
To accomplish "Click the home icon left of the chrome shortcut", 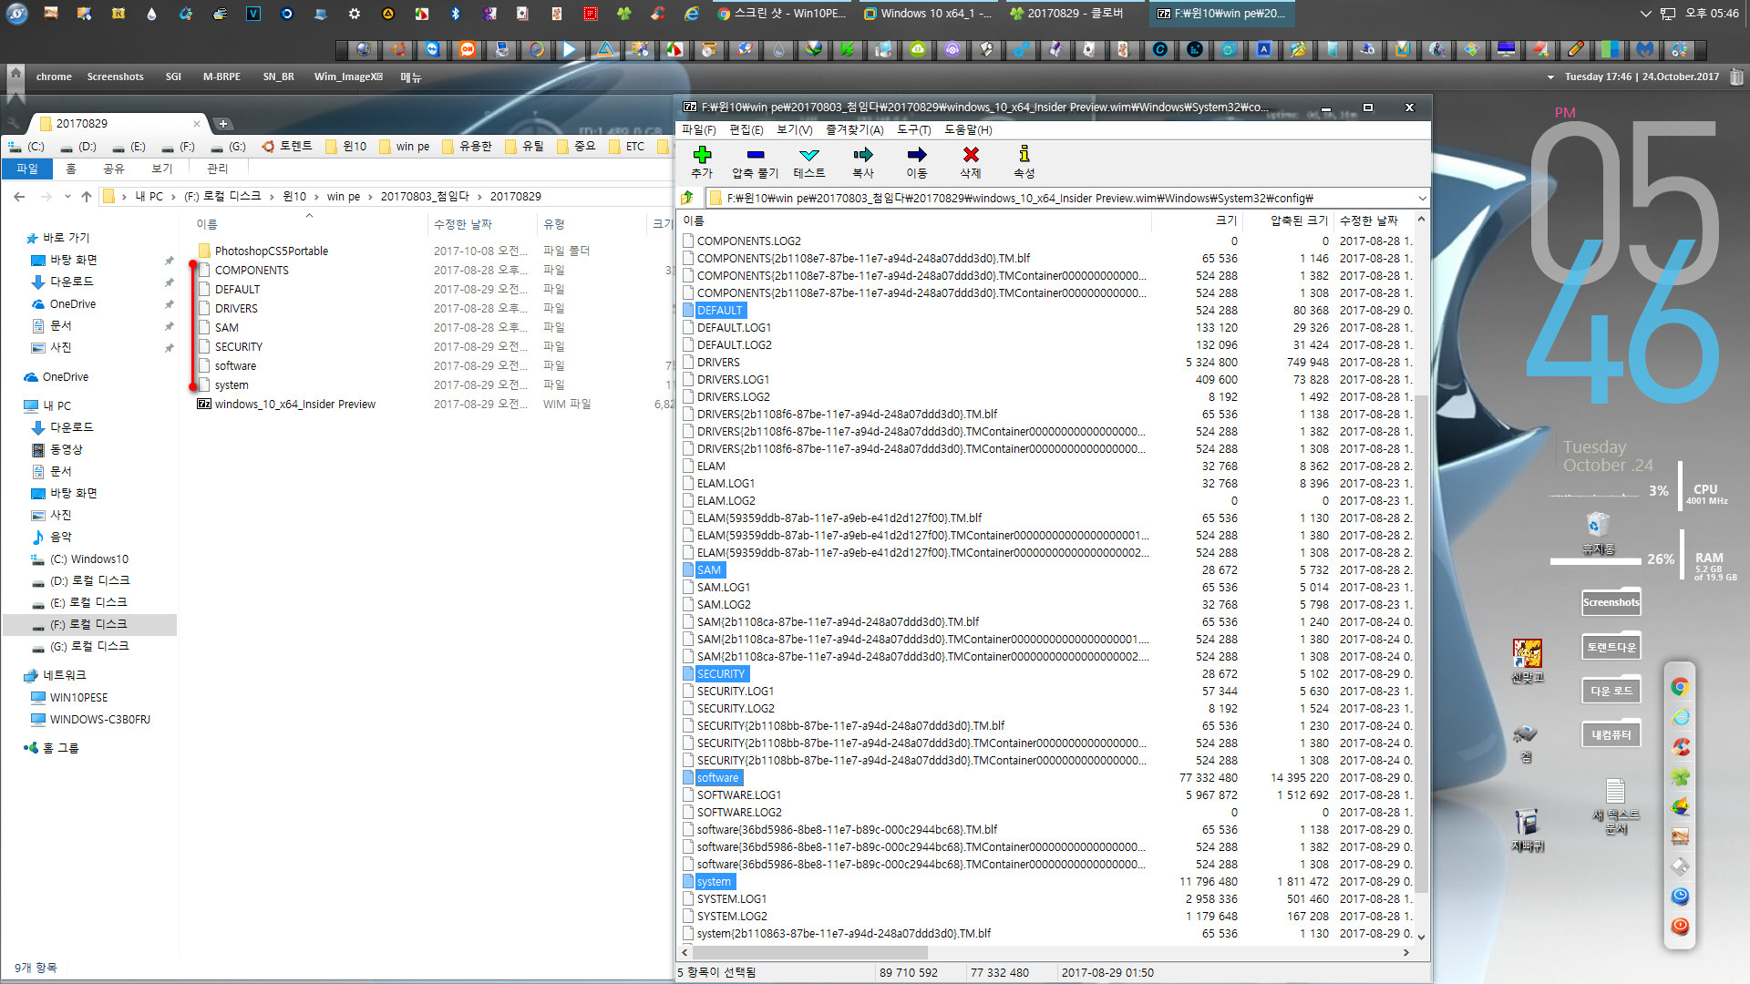I will (x=15, y=74).
